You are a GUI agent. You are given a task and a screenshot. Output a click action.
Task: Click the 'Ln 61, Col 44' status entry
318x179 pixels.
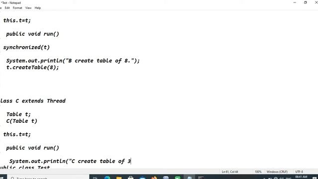pyautogui.click(x=230, y=172)
